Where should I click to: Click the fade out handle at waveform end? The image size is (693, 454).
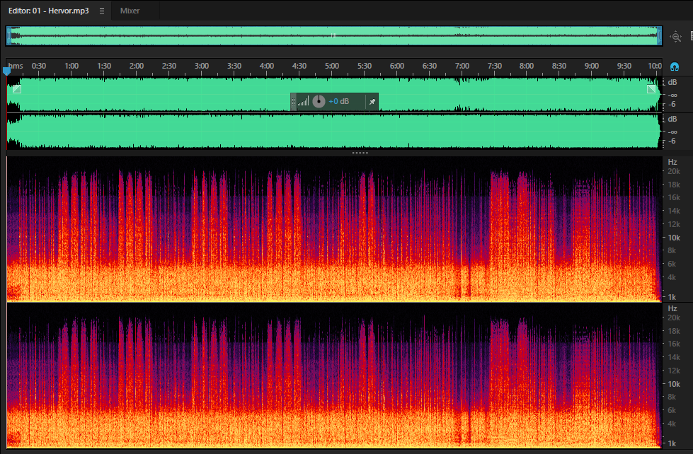pyautogui.click(x=651, y=89)
